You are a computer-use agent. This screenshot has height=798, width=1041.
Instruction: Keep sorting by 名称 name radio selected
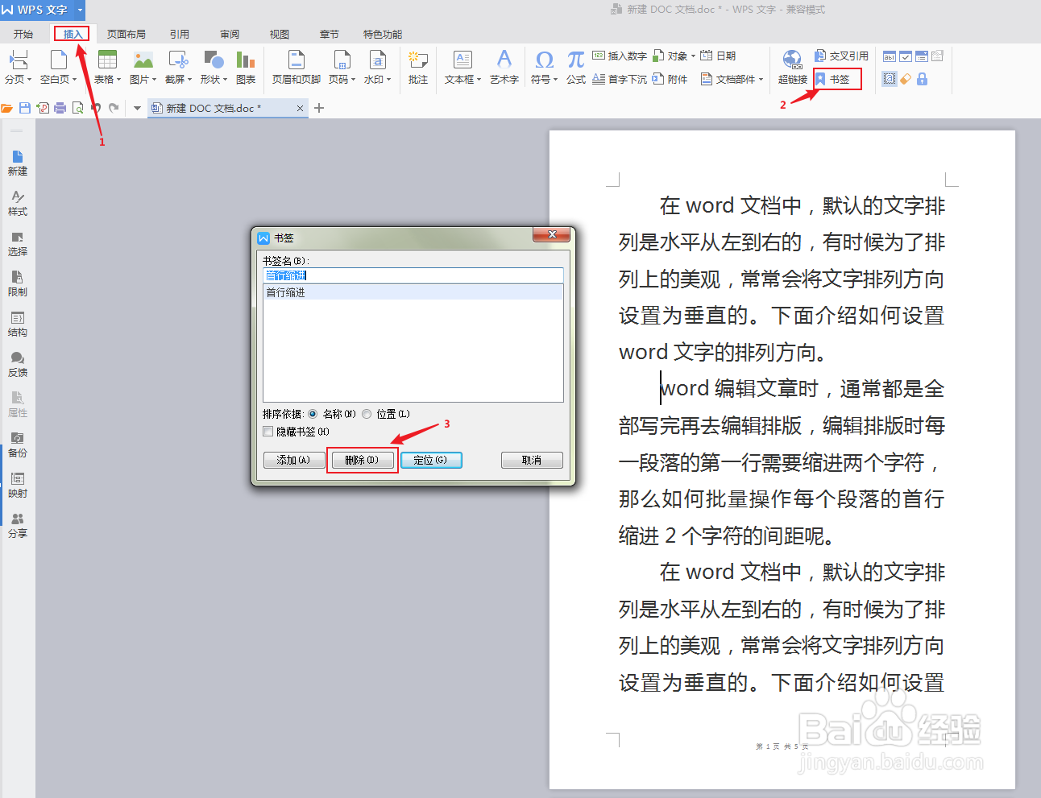pyautogui.click(x=313, y=413)
